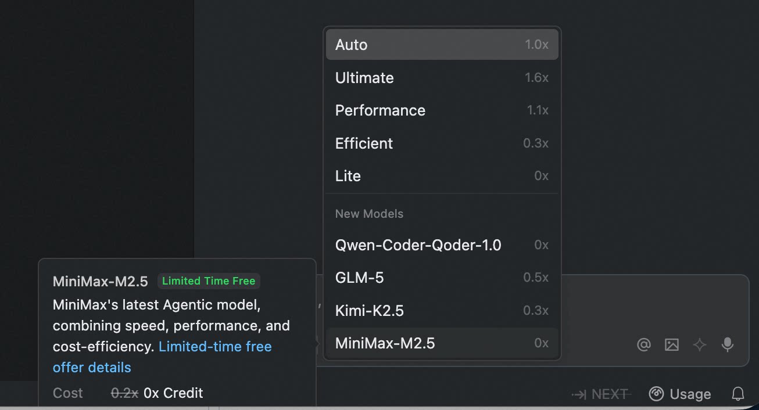
Task: Click the microphone voice input icon
Action: pyautogui.click(x=727, y=345)
